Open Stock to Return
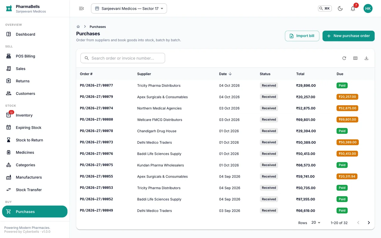381x238 pixels. coord(35,140)
